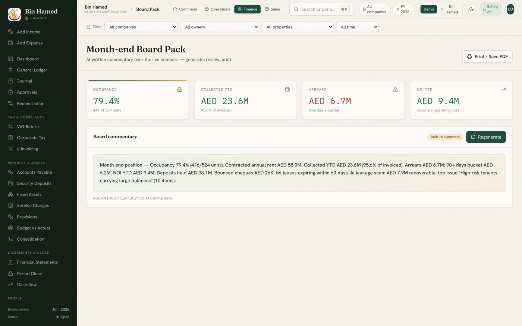522x326 pixels.
Task: Click the Board Pack breadcrumb text
Action: (x=148, y=9)
